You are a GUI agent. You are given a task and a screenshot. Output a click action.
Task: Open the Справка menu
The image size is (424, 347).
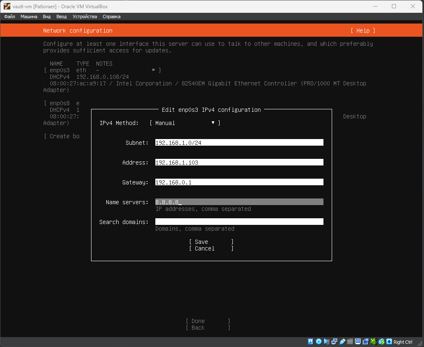tap(111, 17)
